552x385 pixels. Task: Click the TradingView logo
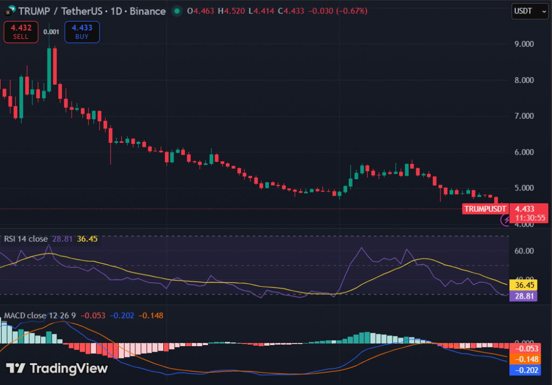pyautogui.click(x=57, y=368)
